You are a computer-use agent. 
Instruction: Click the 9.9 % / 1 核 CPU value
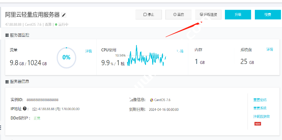(x=113, y=63)
